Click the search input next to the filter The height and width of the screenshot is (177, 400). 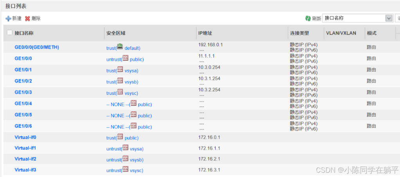click(x=397, y=18)
